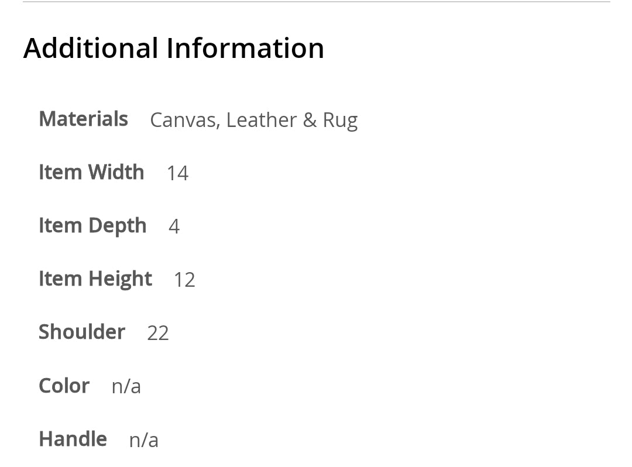Select the Materials label
Image resolution: width=632 pixels, height=467 pixels.
[83, 119]
